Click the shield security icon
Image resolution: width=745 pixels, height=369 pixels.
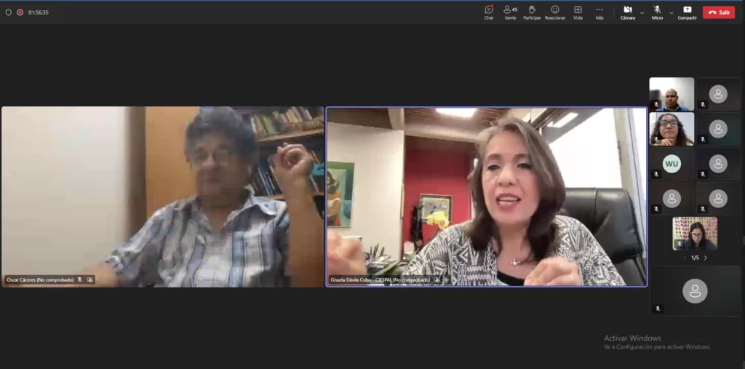[9, 12]
